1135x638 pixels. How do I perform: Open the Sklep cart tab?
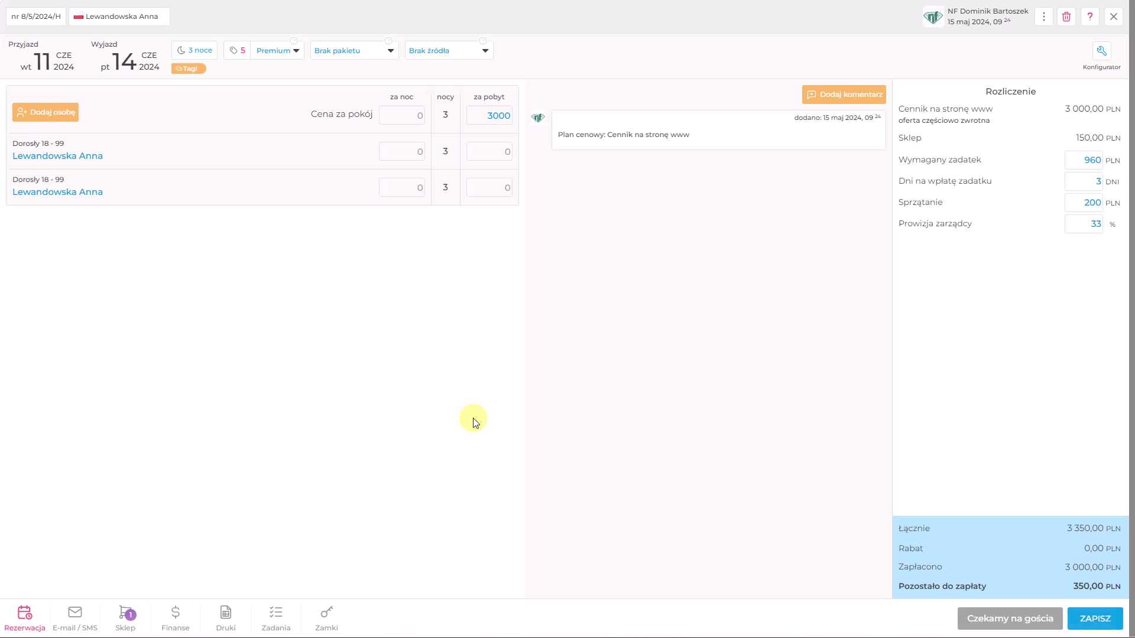click(125, 618)
